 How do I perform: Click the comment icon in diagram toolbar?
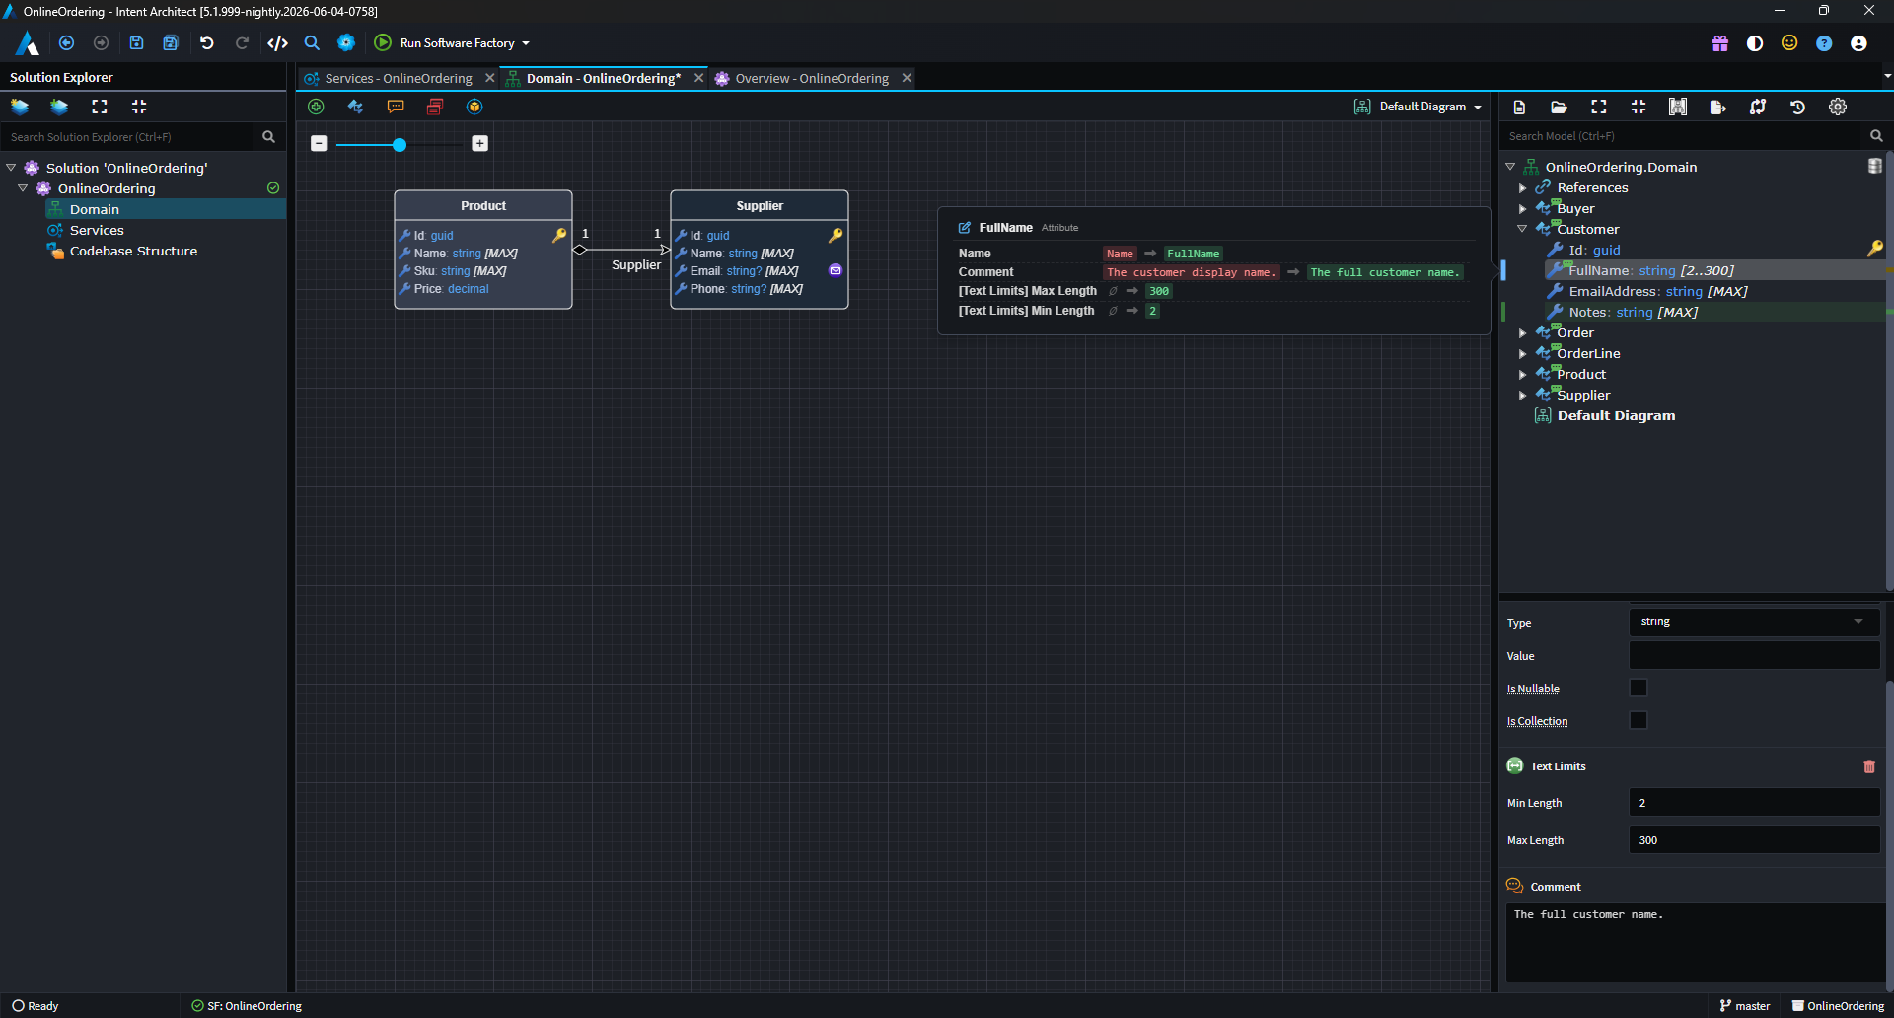pyautogui.click(x=396, y=107)
